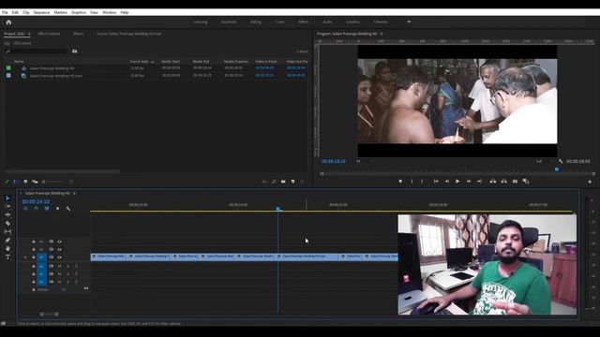This screenshot has width=600, height=337.
Task: Play the sequence in Program monitor
Action: (x=457, y=182)
